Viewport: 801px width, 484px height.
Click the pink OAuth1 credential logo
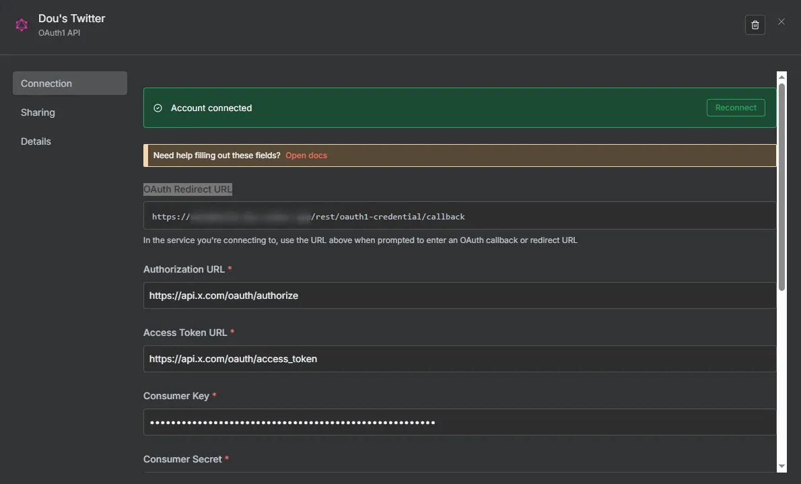click(21, 24)
